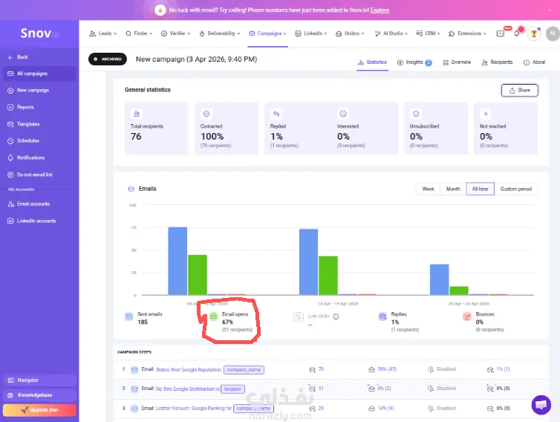Click the Upgrade plan button
The height and width of the screenshot is (422, 560).
coord(39,410)
